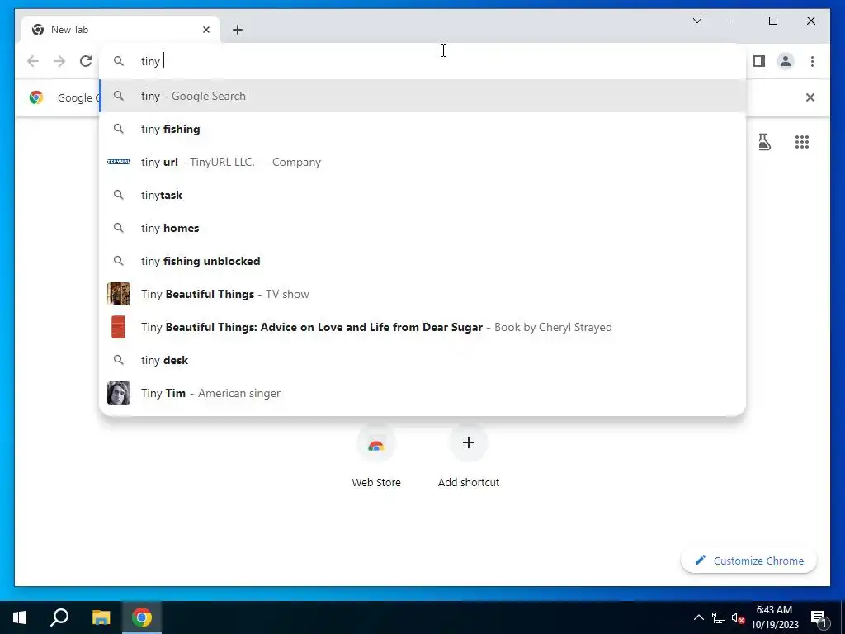Open the taskbar clock and date
This screenshot has height=634, width=845.
coord(775,617)
